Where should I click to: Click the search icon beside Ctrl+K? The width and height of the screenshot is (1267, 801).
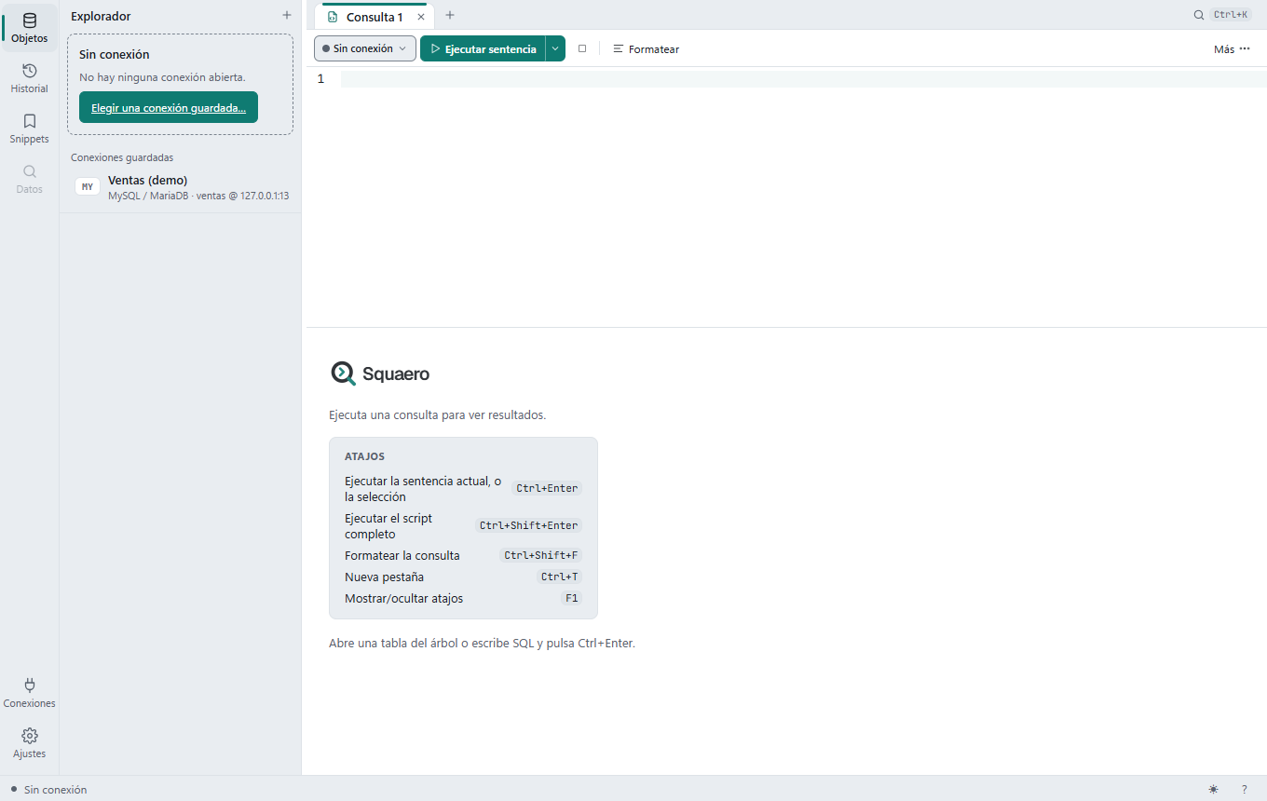coord(1199,15)
